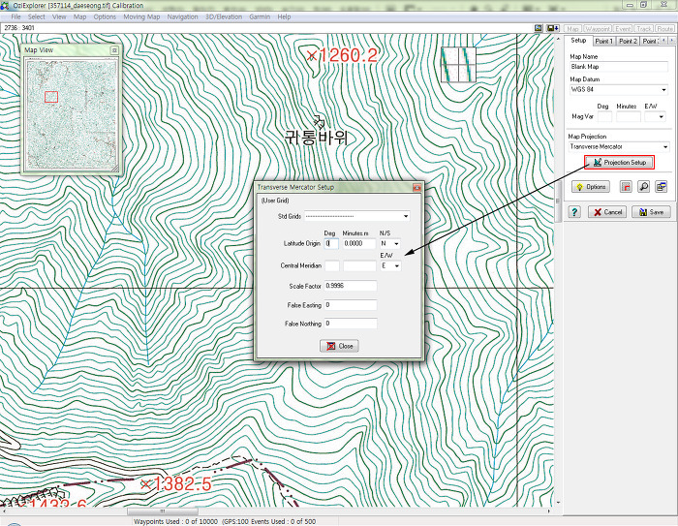The width and height of the screenshot is (678, 526).
Task: Click the save-down disk icon on toolbar
Action: 553,28
